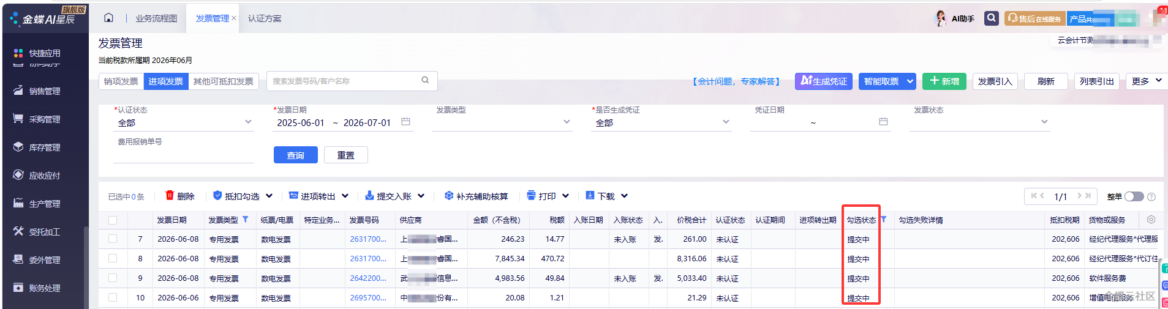
Task: Tick the checkbox for row 9
Action: click(x=113, y=278)
